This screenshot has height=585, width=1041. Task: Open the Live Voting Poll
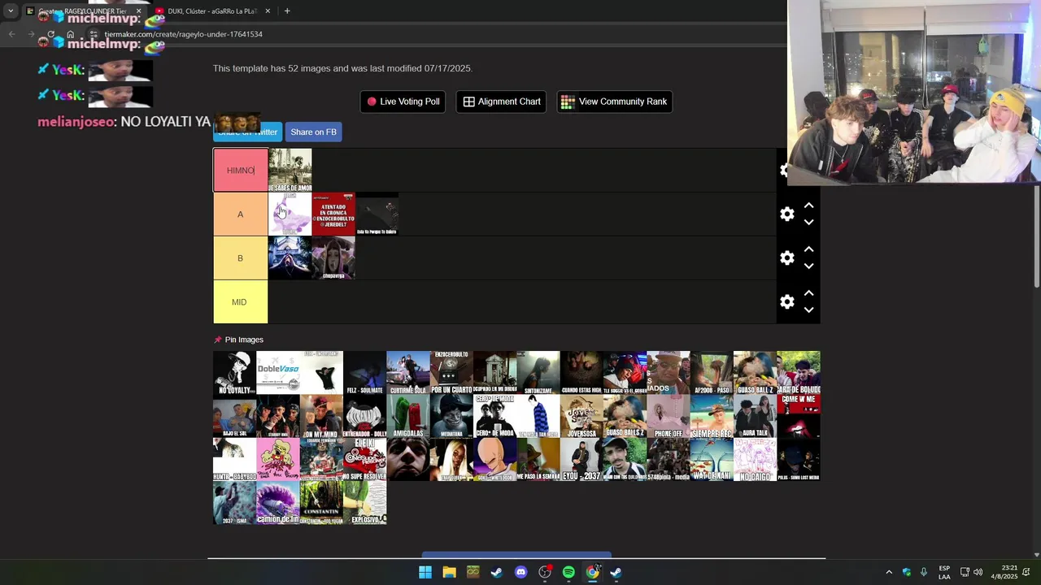403,102
